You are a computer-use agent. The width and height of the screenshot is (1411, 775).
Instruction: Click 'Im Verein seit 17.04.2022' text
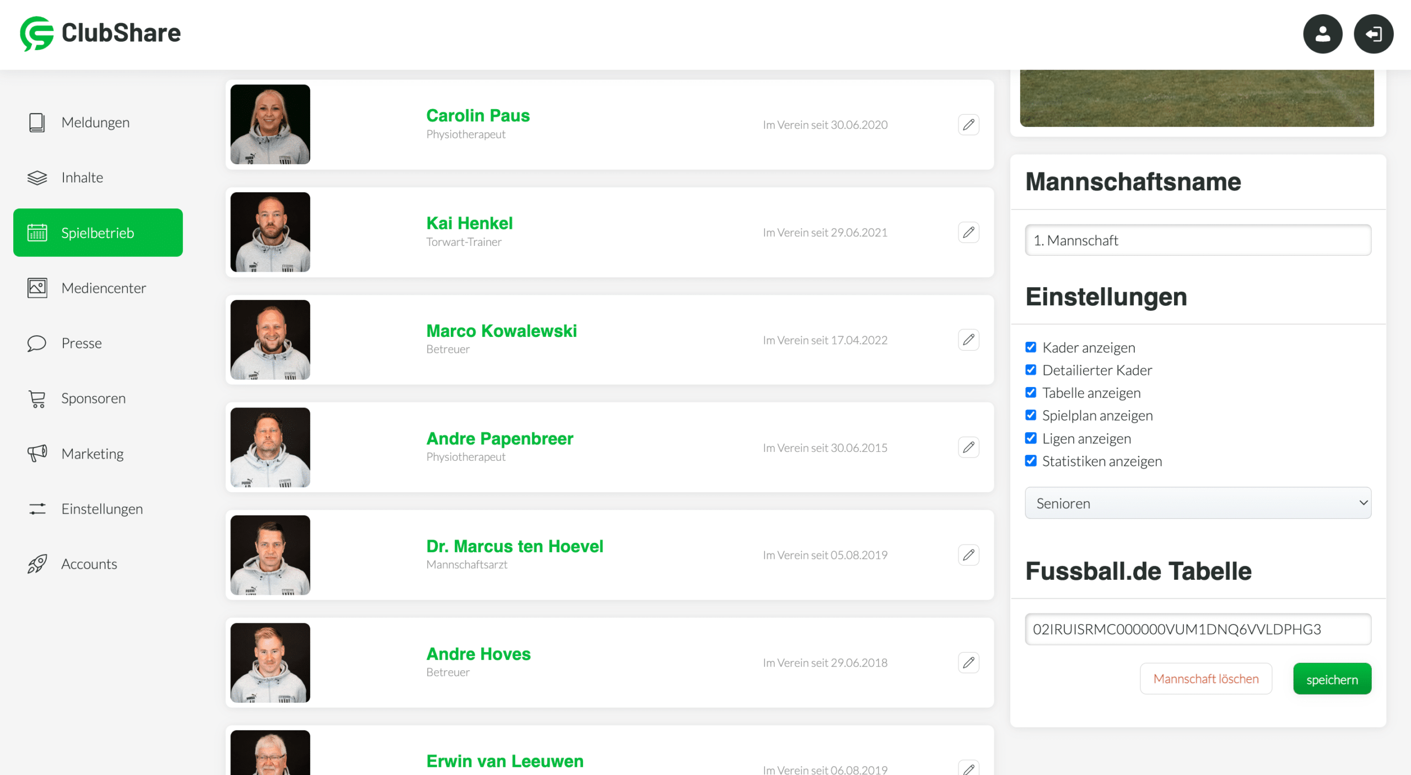click(825, 340)
